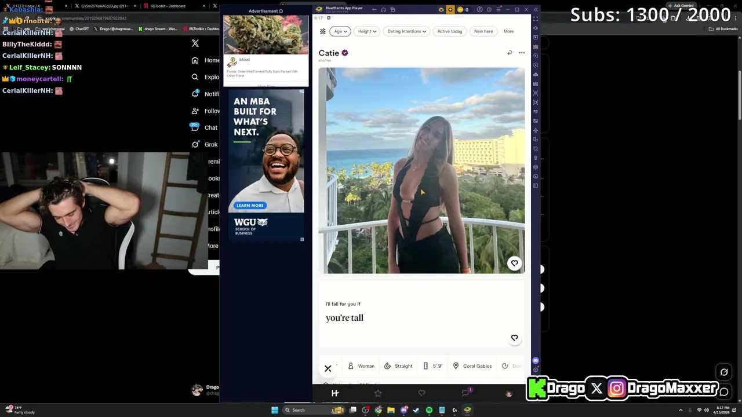Expand the Age filter dropdown
The width and height of the screenshot is (742, 417).
pos(340,31)
